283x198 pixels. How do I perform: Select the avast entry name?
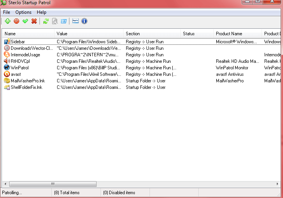click(x=16, y=74)
